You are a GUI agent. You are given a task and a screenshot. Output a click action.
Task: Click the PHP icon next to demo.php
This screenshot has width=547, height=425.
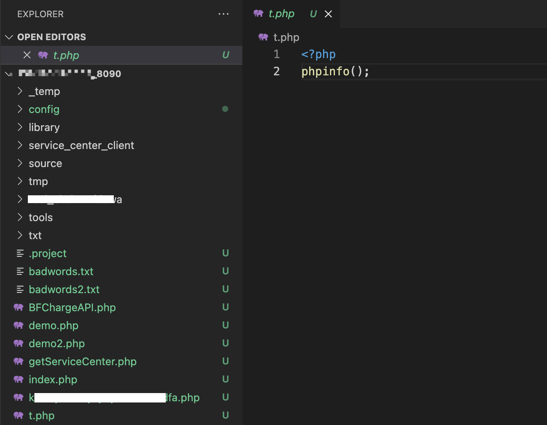18,326
